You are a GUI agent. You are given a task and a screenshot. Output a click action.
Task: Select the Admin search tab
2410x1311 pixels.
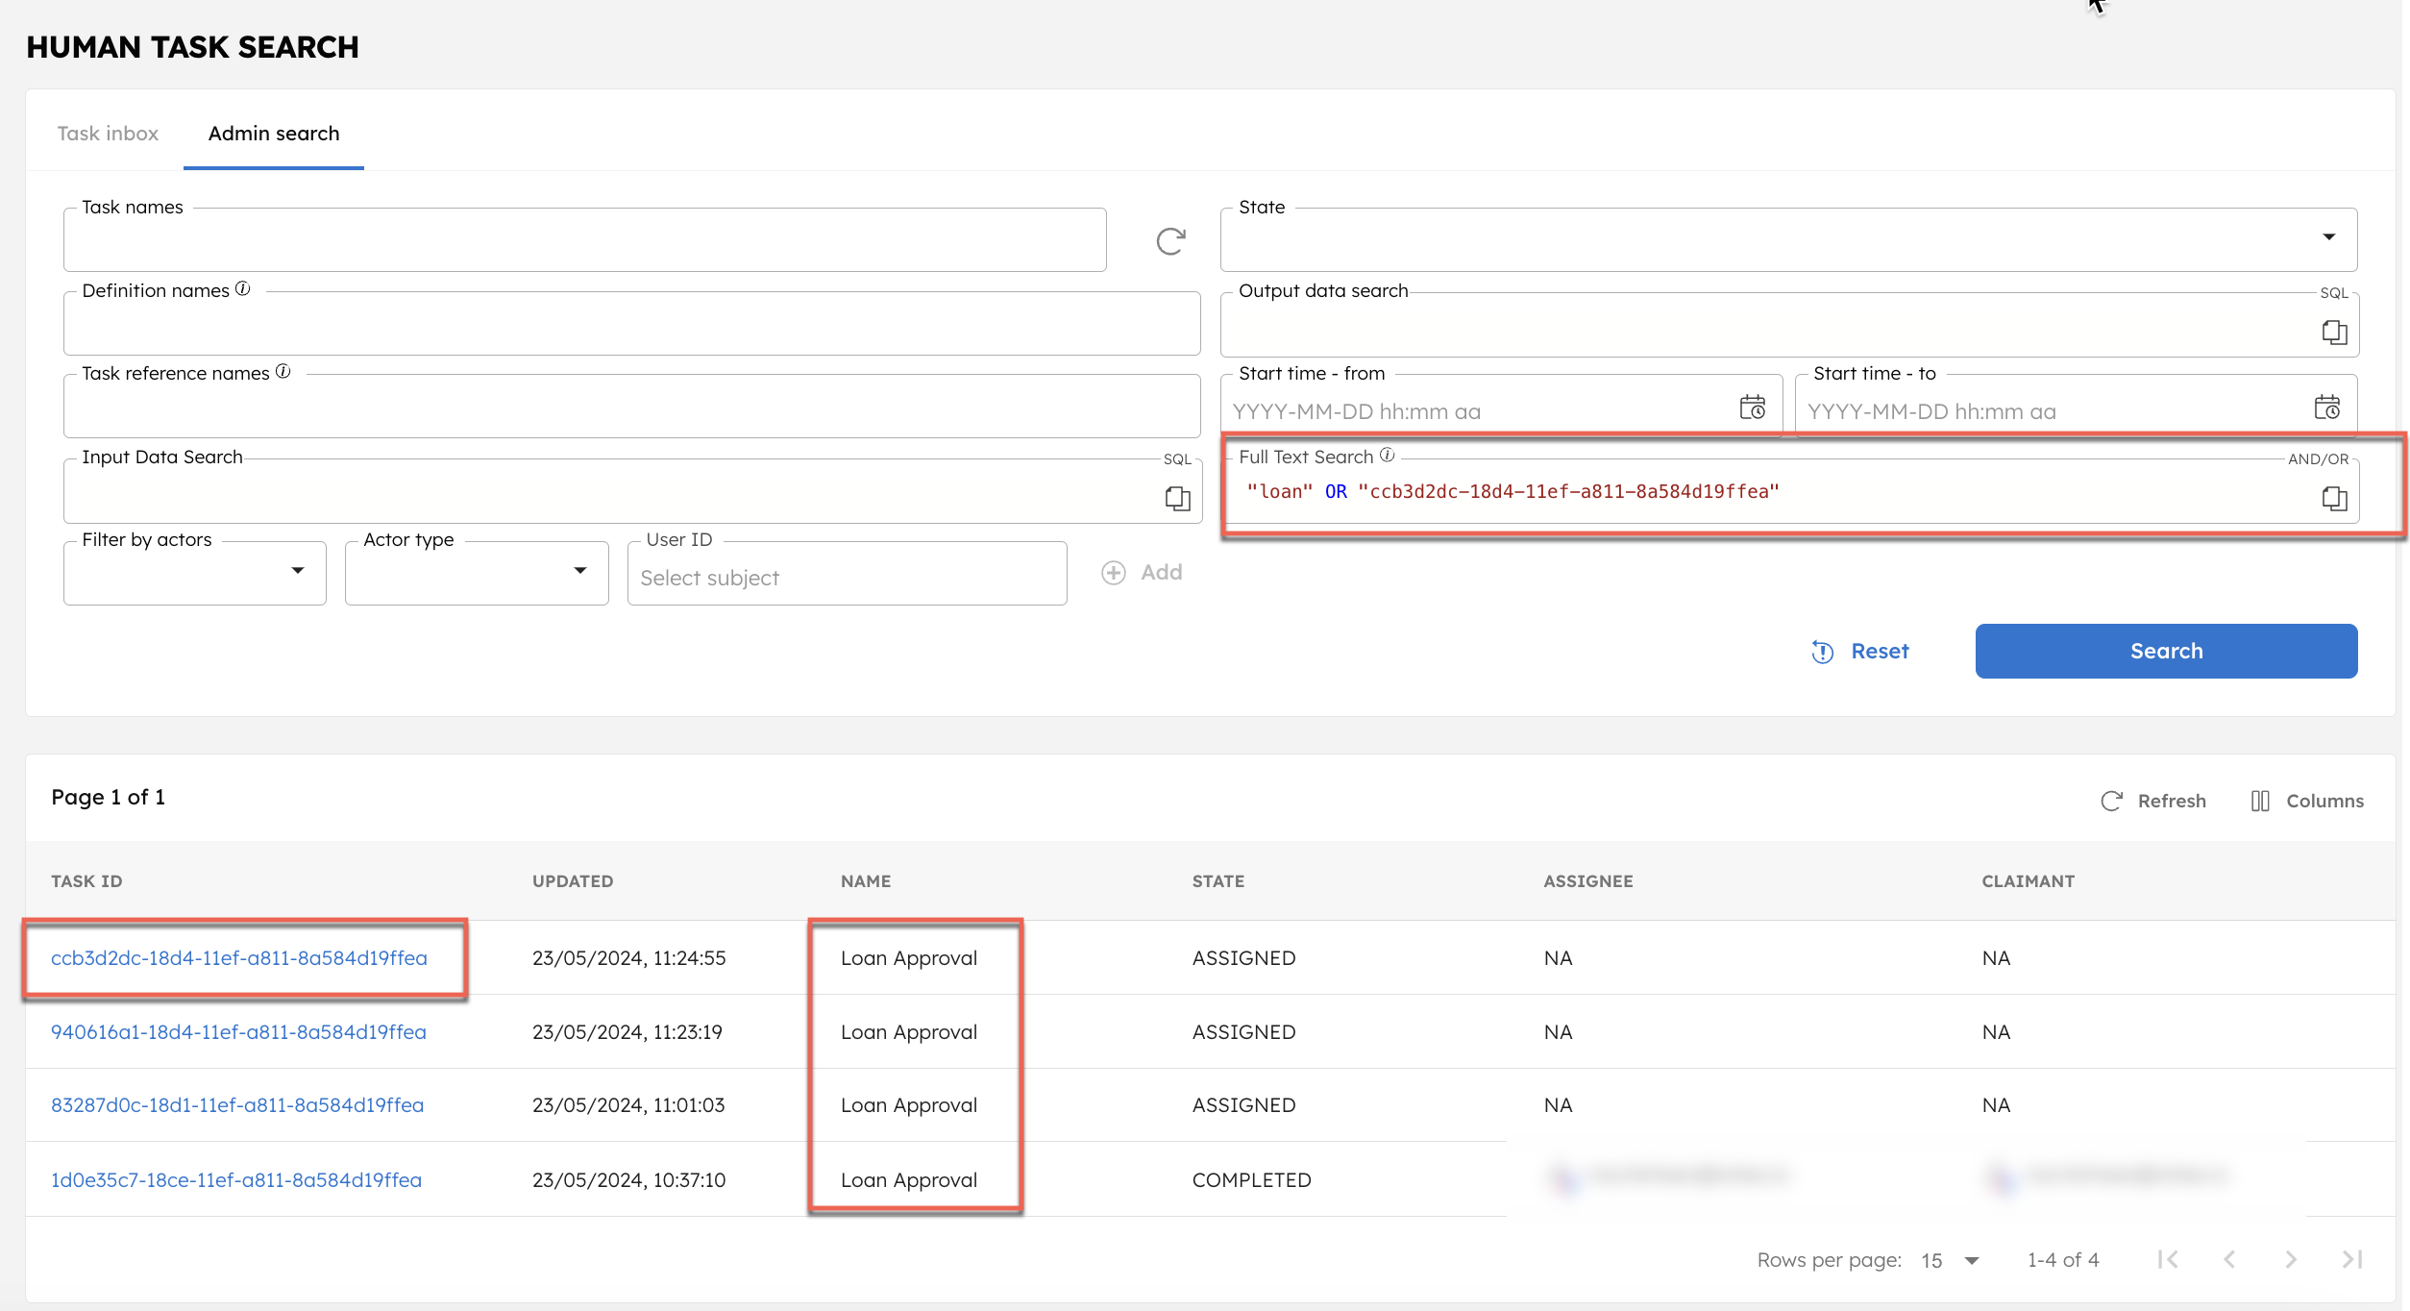coord(274,134)
